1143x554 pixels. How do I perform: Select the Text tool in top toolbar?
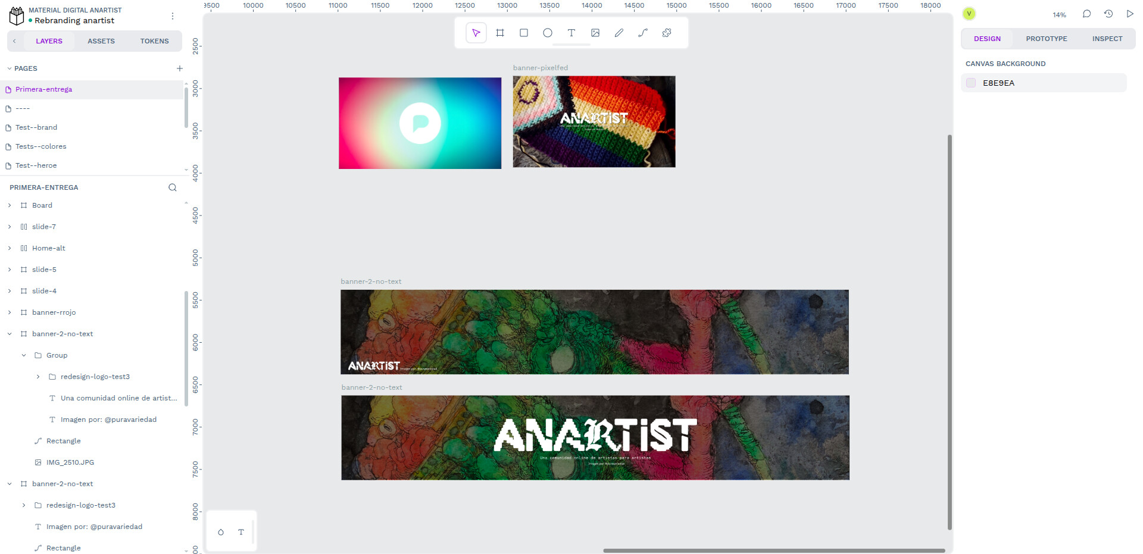(x=571, y=33)
